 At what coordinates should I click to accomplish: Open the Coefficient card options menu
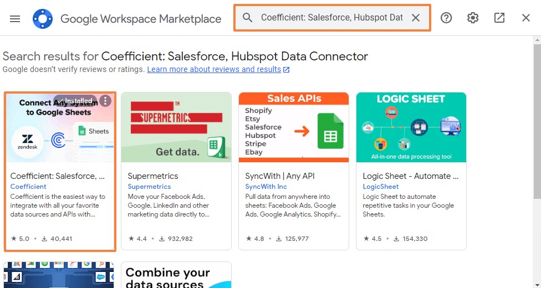pos(105,101)
